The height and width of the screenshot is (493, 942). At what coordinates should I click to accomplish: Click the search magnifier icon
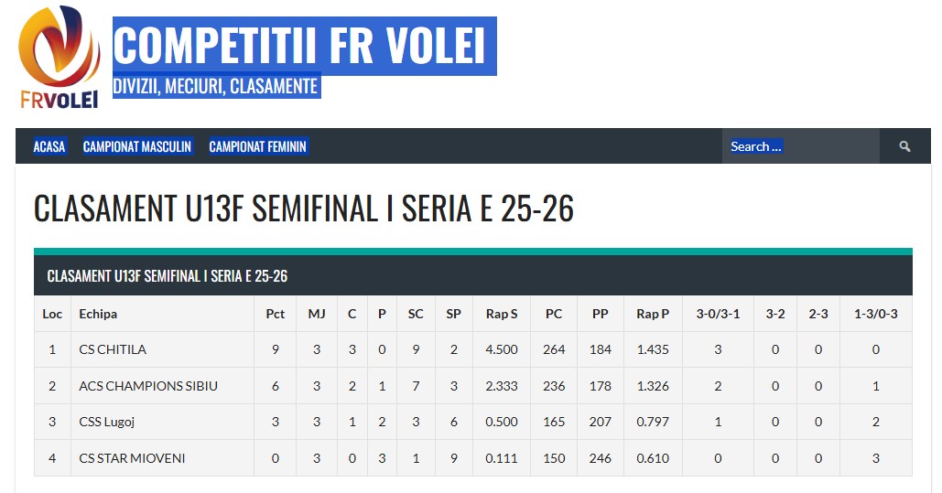904,146
